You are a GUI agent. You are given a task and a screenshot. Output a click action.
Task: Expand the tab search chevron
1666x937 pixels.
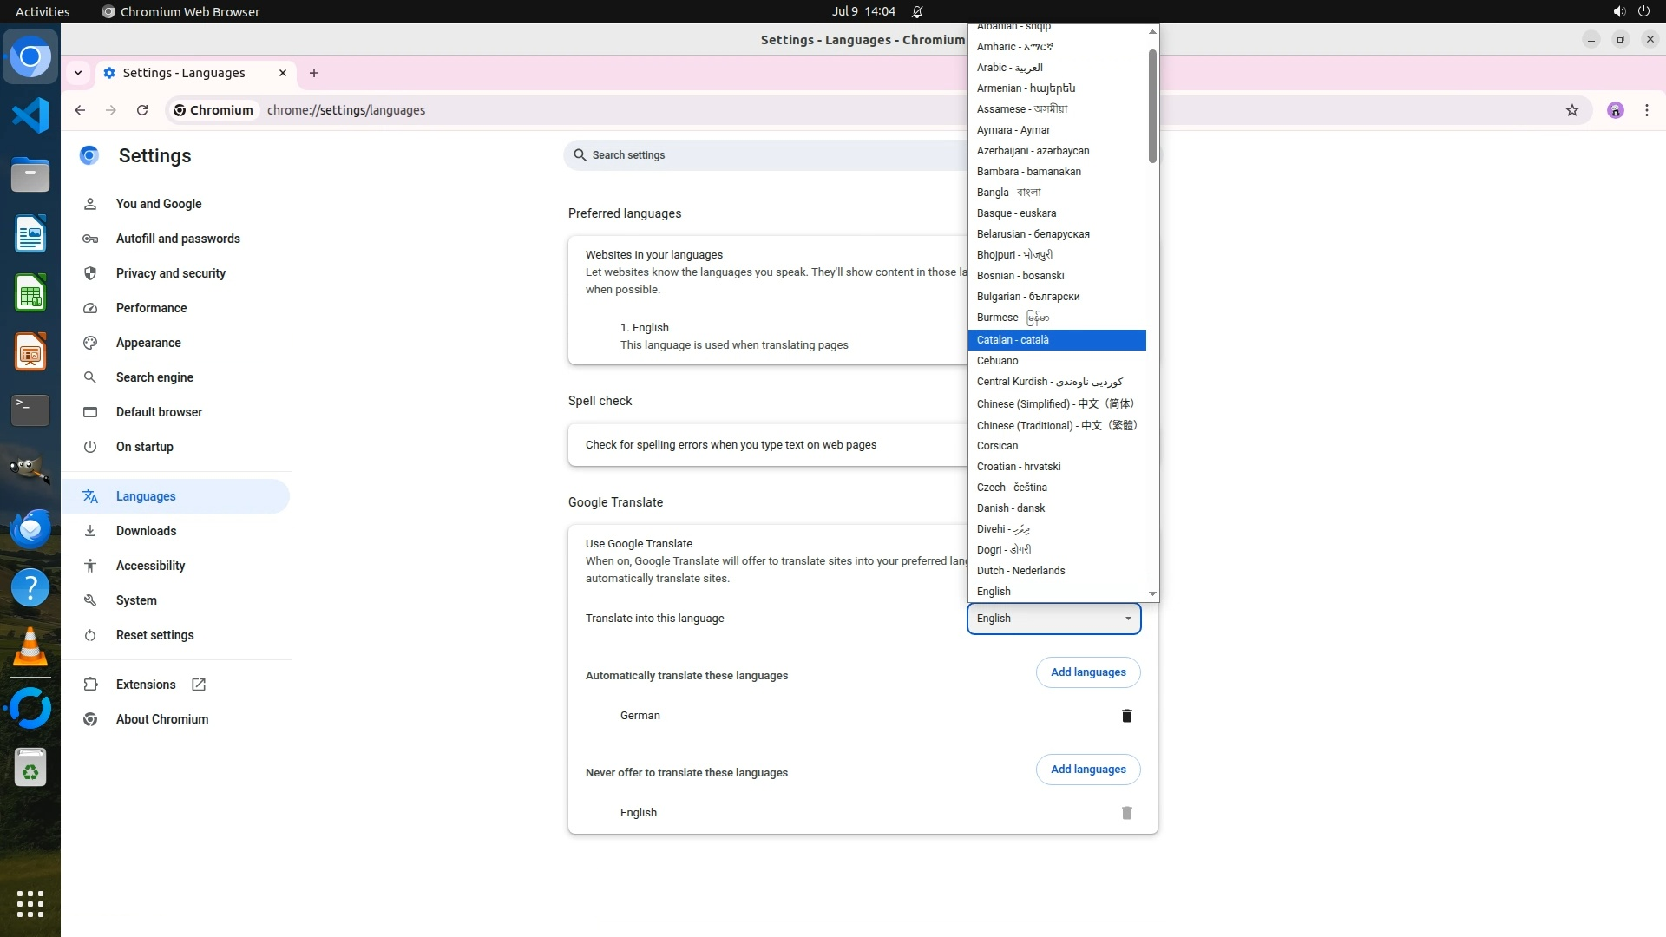[78, 73]
